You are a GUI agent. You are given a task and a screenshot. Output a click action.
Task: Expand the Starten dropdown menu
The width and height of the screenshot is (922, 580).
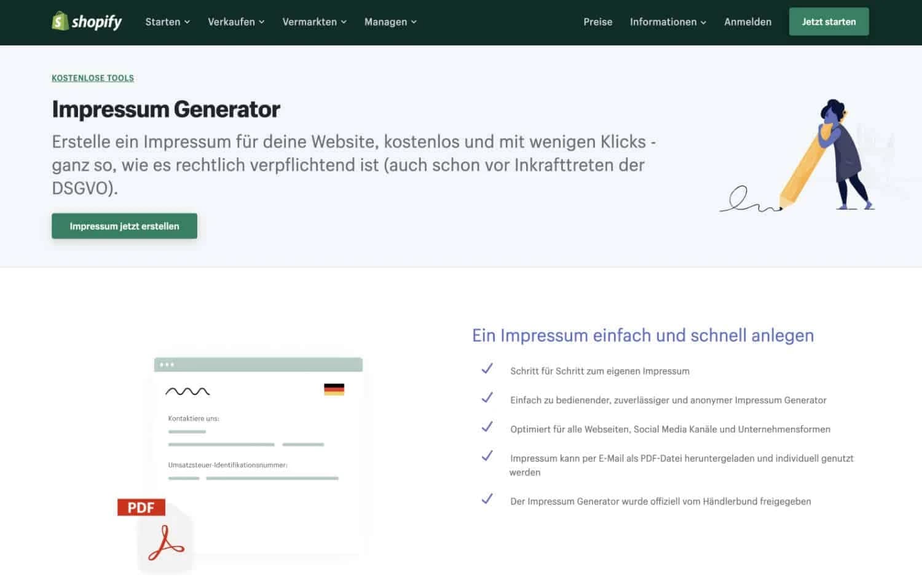point(167,22)
